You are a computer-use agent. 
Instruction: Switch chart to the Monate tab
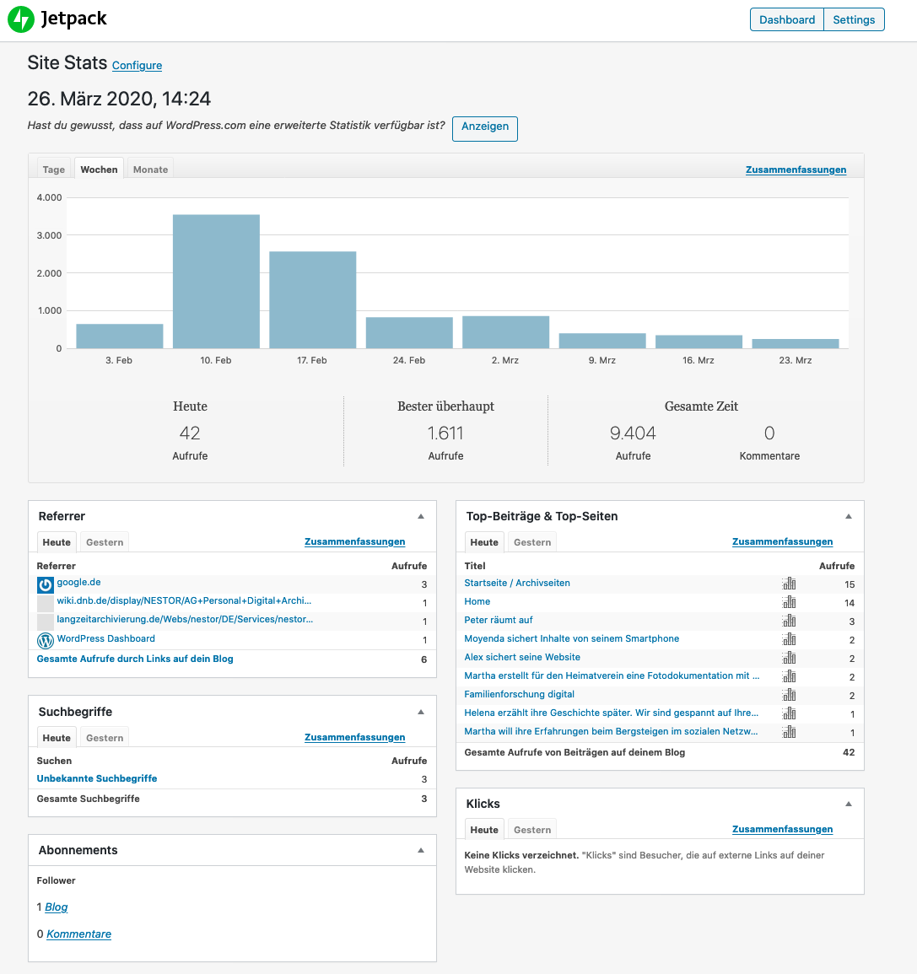pos(150,170)
